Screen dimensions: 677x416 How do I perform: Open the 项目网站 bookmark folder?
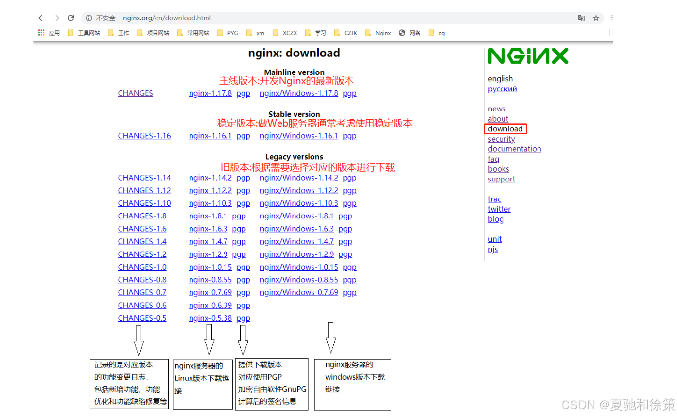153,33
